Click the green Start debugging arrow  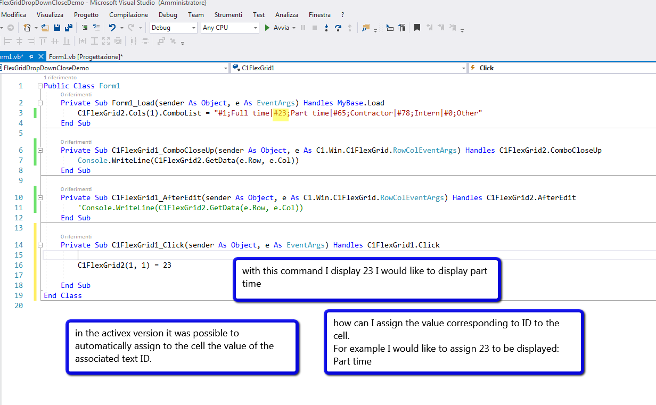(x=267, y=28)
